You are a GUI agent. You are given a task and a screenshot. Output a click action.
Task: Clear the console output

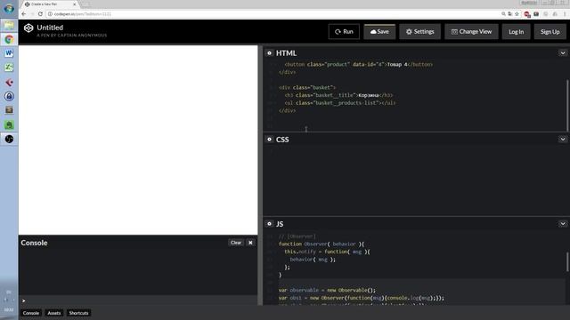(235, 243)
